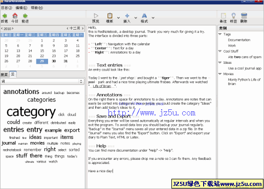Collapse the Tags tree node
The image size is (264, 189).
coord(220,34)
